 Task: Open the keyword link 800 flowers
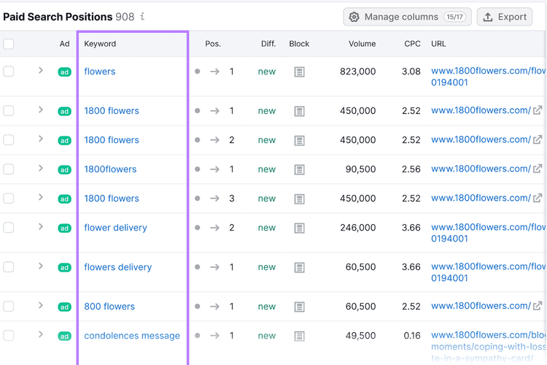(109, 307)
